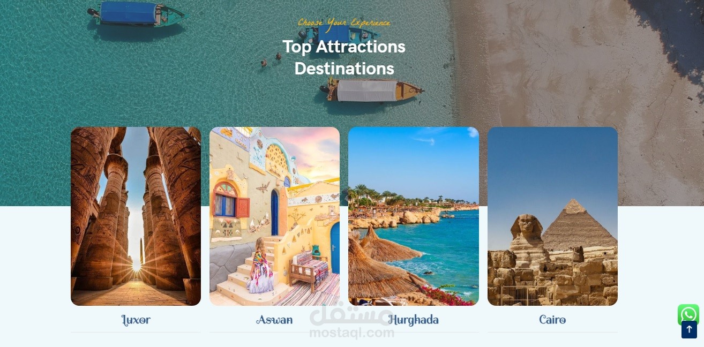
Task: Click the back-to-top arrow button
Action: point(689,329)
